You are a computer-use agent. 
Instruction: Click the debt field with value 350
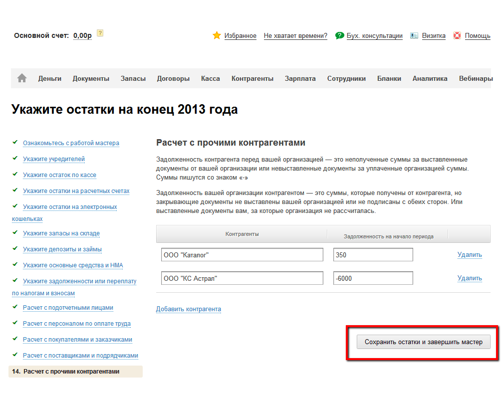(373, 255)
